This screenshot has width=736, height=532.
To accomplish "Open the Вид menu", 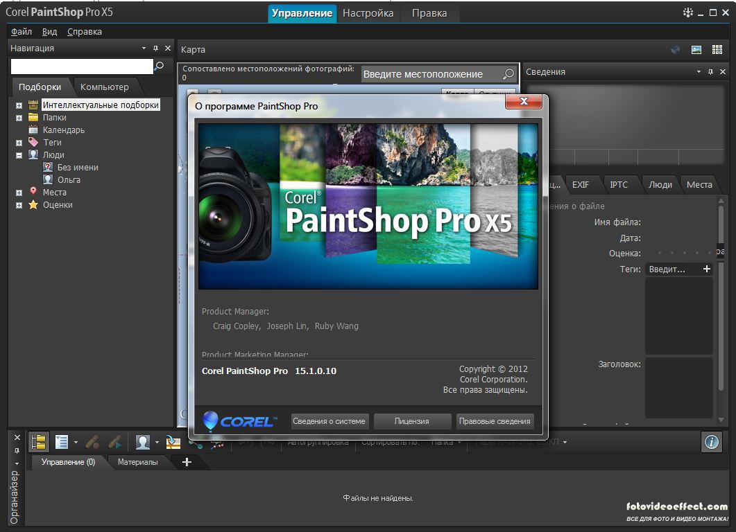I will pyautogui.click(x=49, y=31).
